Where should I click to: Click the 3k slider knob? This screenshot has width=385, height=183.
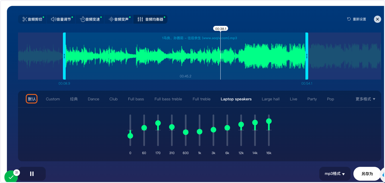(213, 130)
